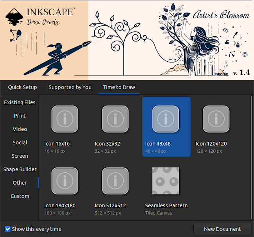Pick the Icon 48x48 template icon
The image size is (254, 237).
(x=166, y=119)
